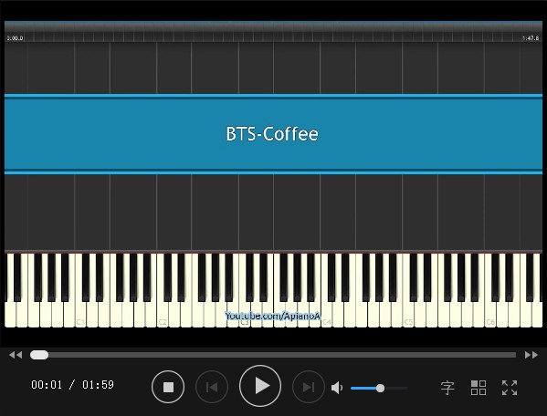Screen dimensions: 547x416
Task: Start playback with the play button
Action: tap(260, 386)
